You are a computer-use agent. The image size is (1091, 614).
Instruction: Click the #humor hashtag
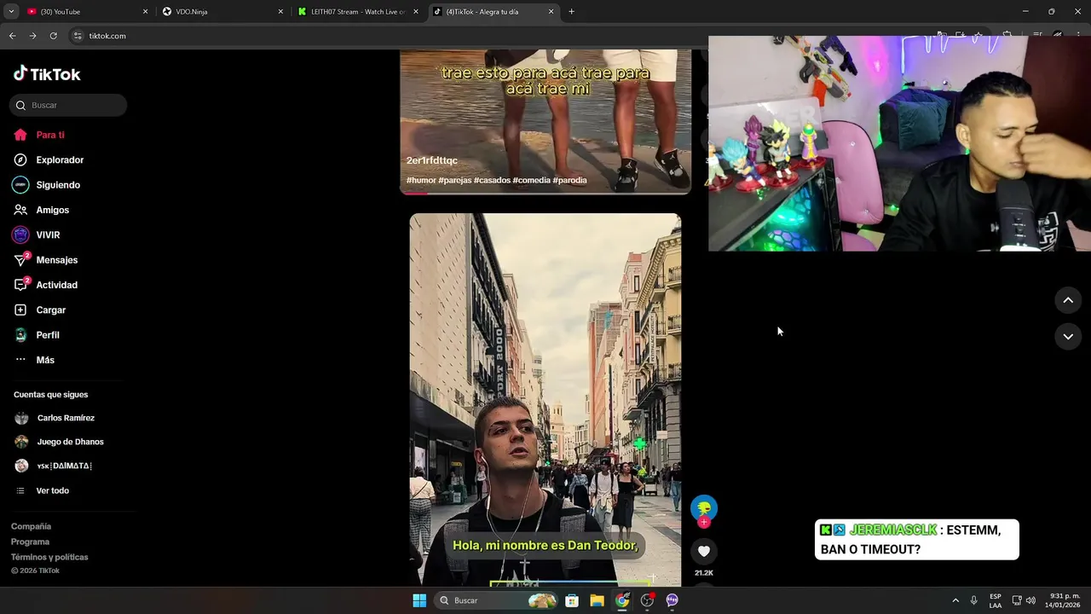421,180
